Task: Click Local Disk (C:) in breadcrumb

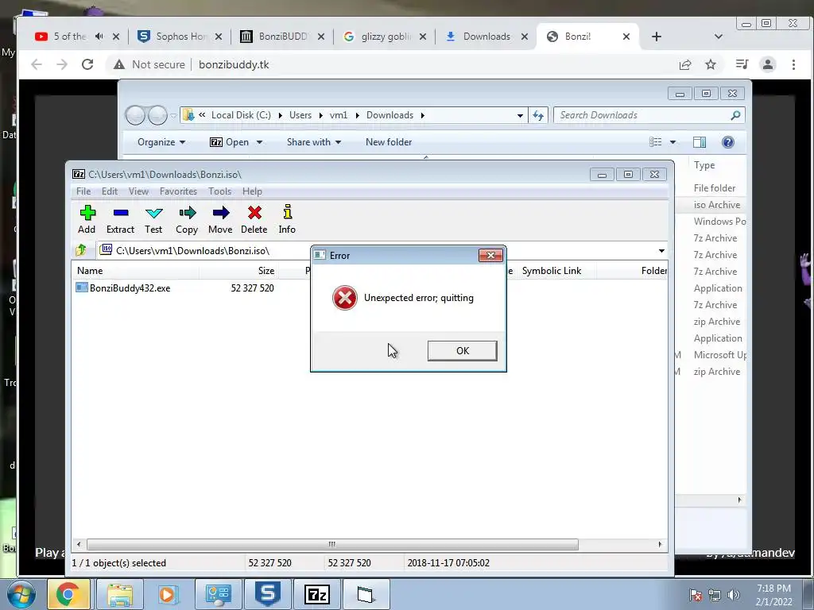Action: tap(241, 115)
